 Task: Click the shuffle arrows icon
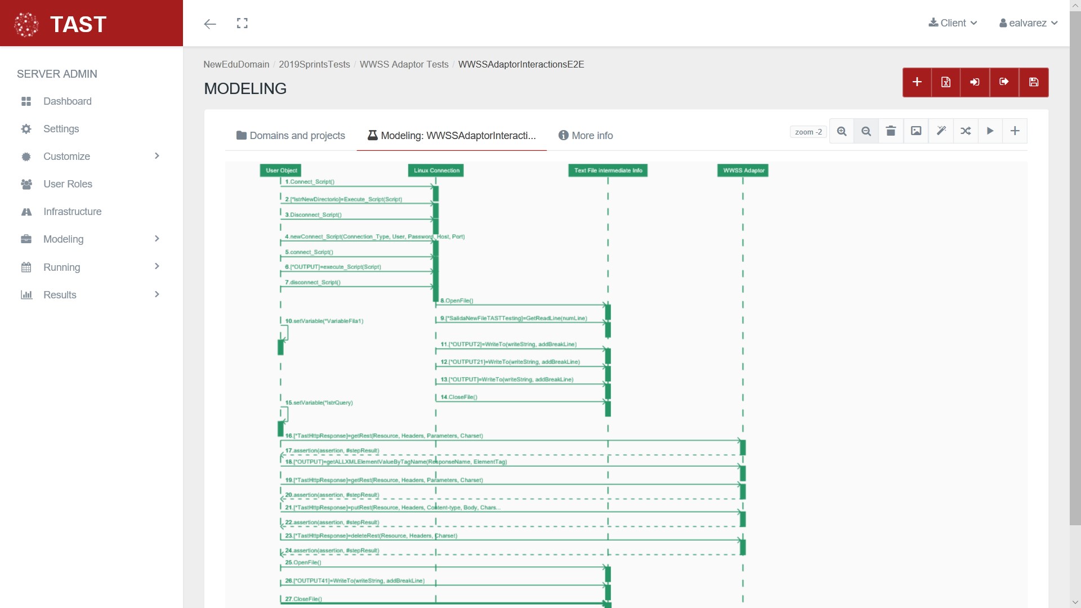[966, 131]
